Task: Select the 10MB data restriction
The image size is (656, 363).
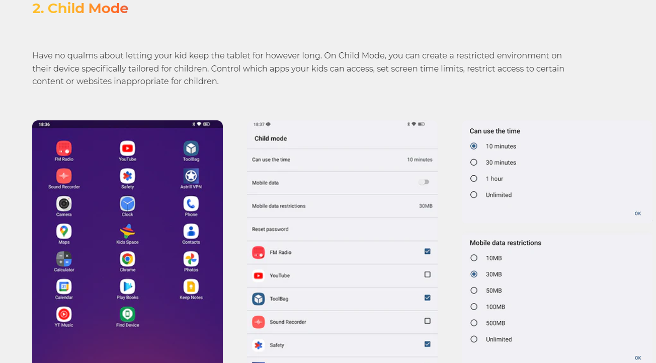Action: 473,258
